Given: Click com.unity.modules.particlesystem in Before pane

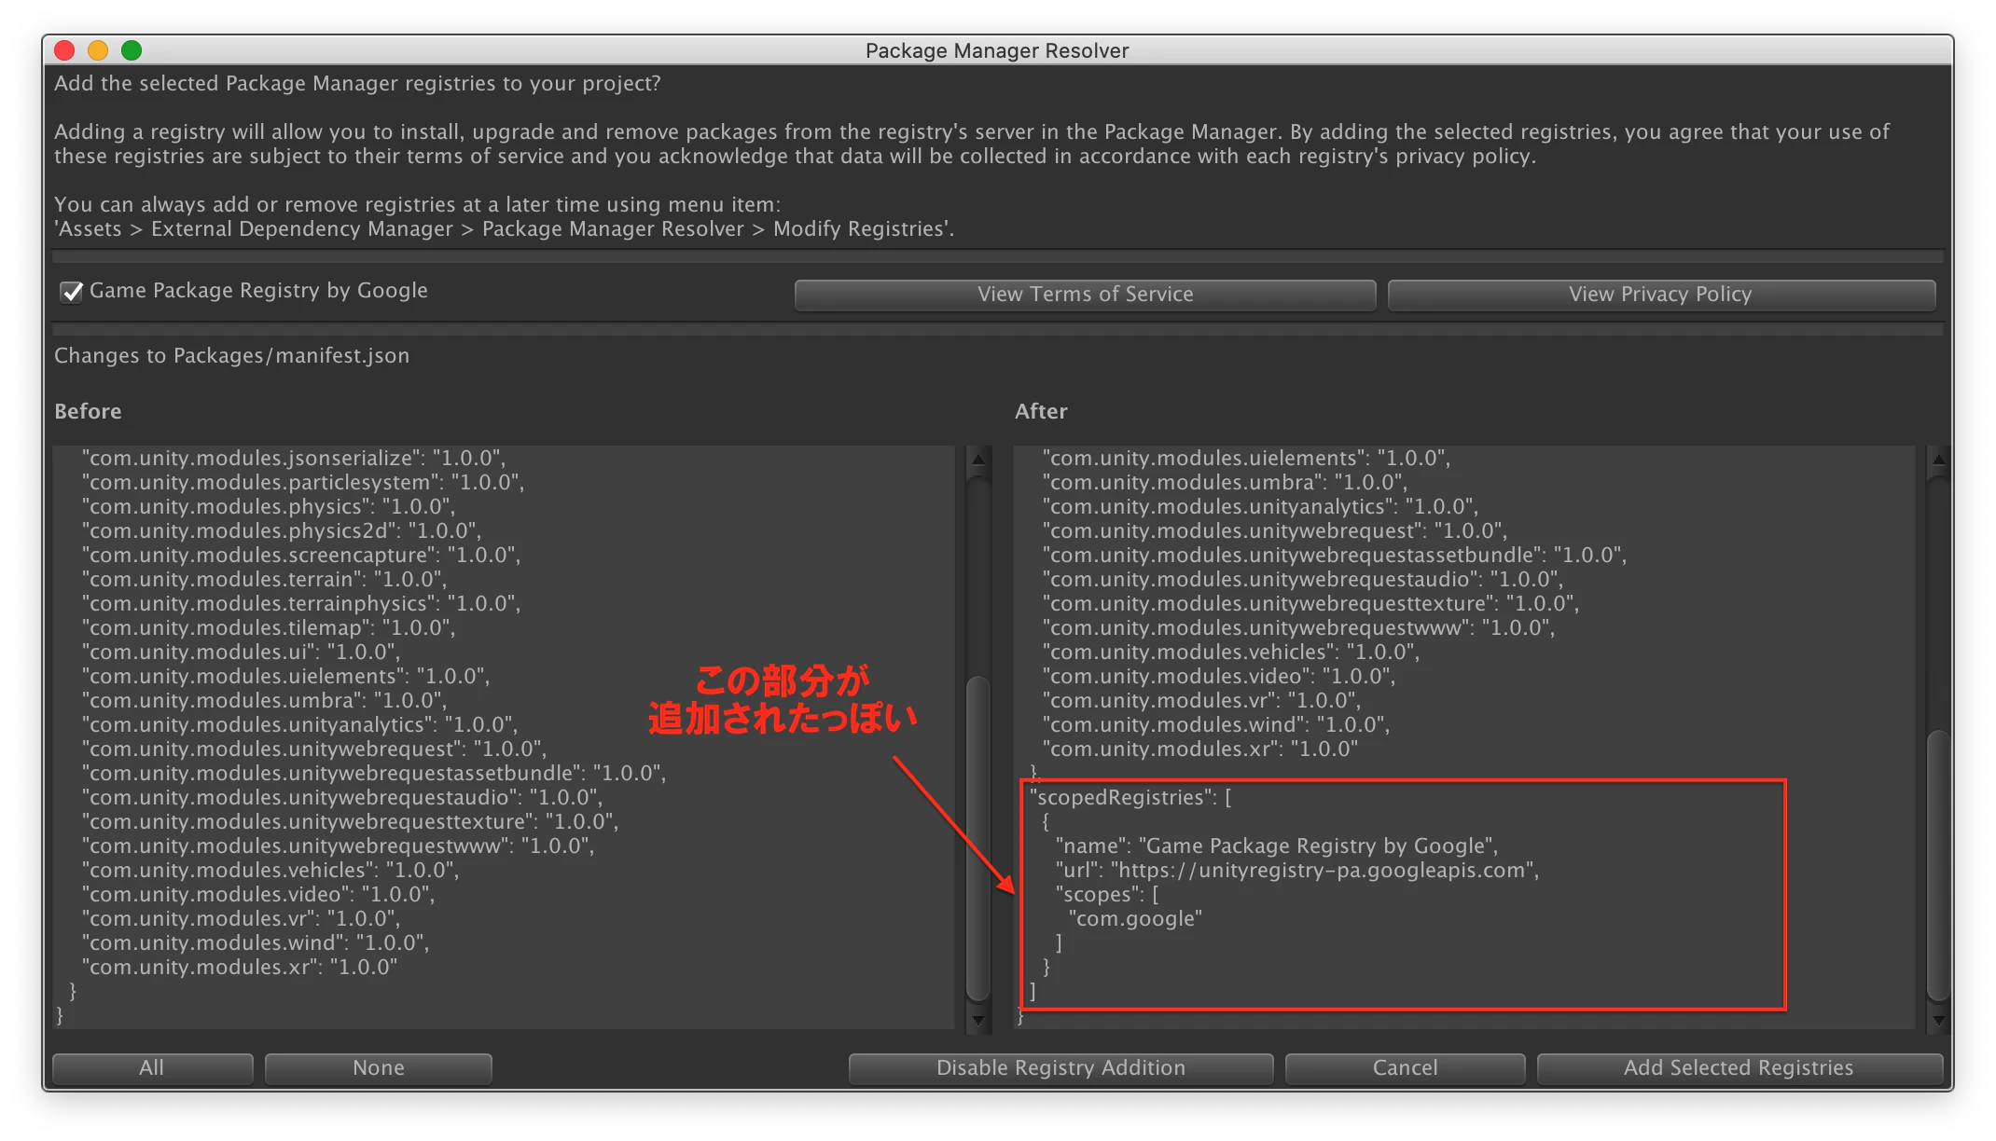Looking at the screenshot, I should click(303, 483).
